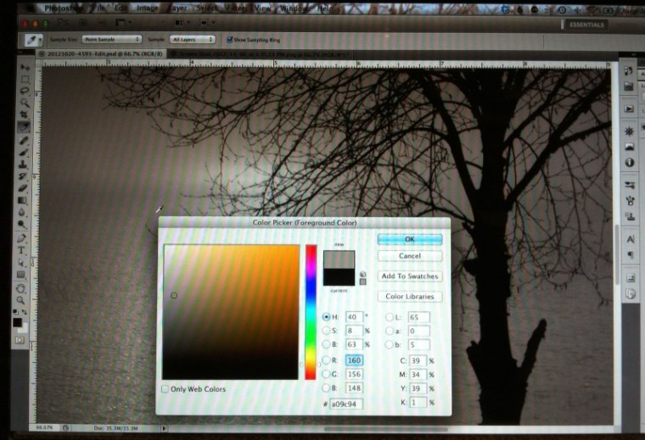The image size is (645, 440).
Task: Select the Rectangle shape tool
Action: 21,275
